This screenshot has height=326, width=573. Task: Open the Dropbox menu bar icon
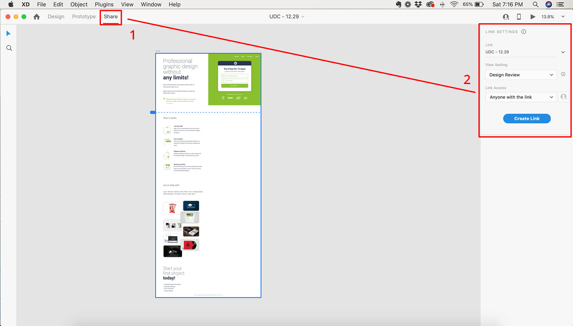(x=418, y=4)
